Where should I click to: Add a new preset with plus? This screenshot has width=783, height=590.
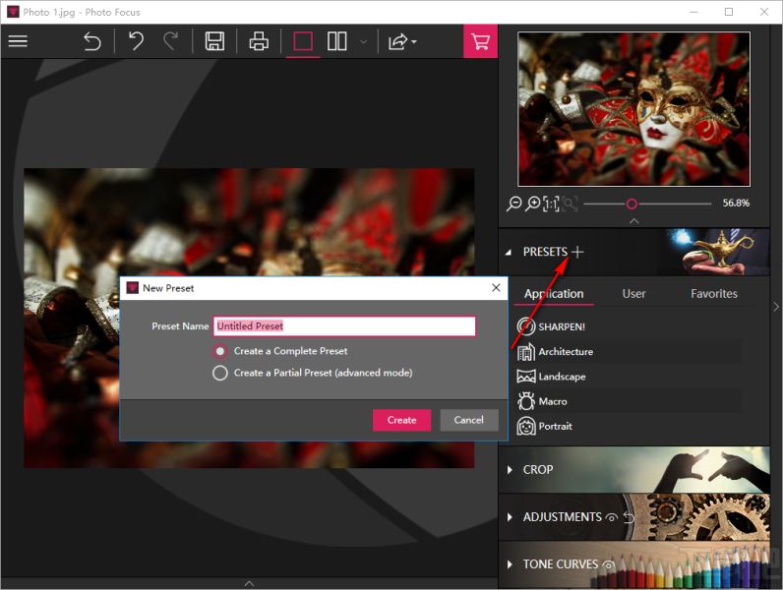pyautogui.click(x=577, y=252)
